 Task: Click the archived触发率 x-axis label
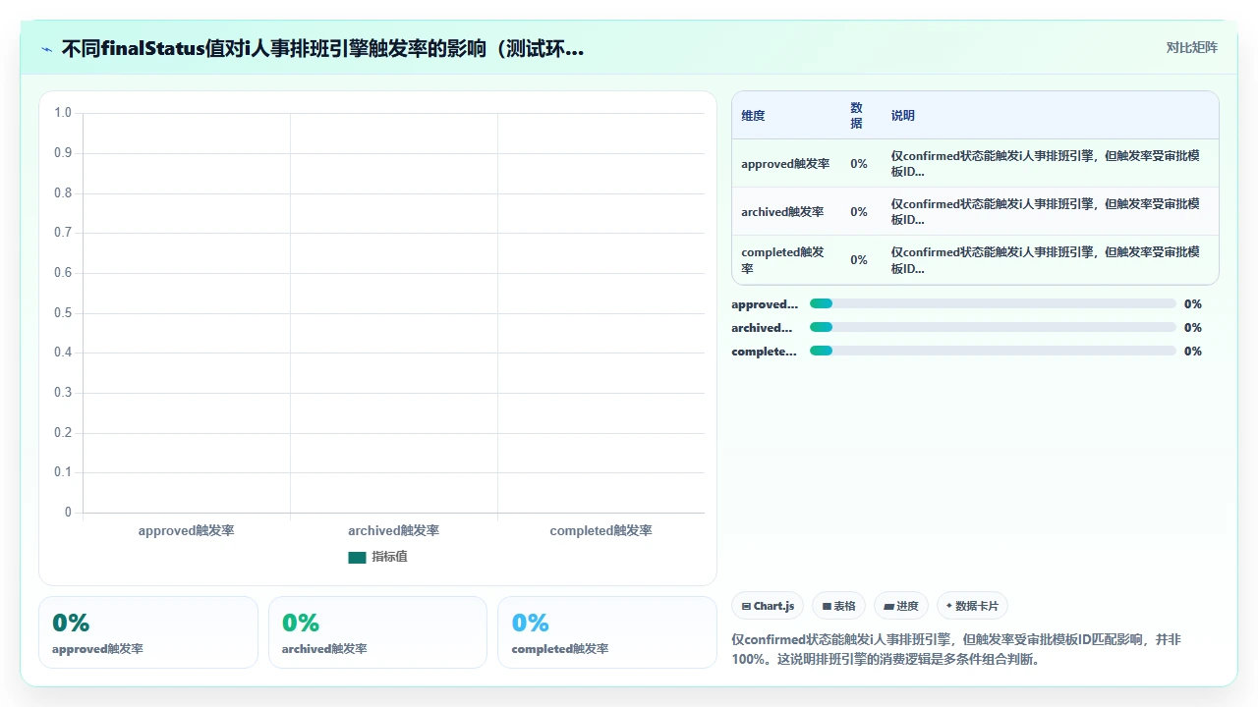tap(393, 531)
